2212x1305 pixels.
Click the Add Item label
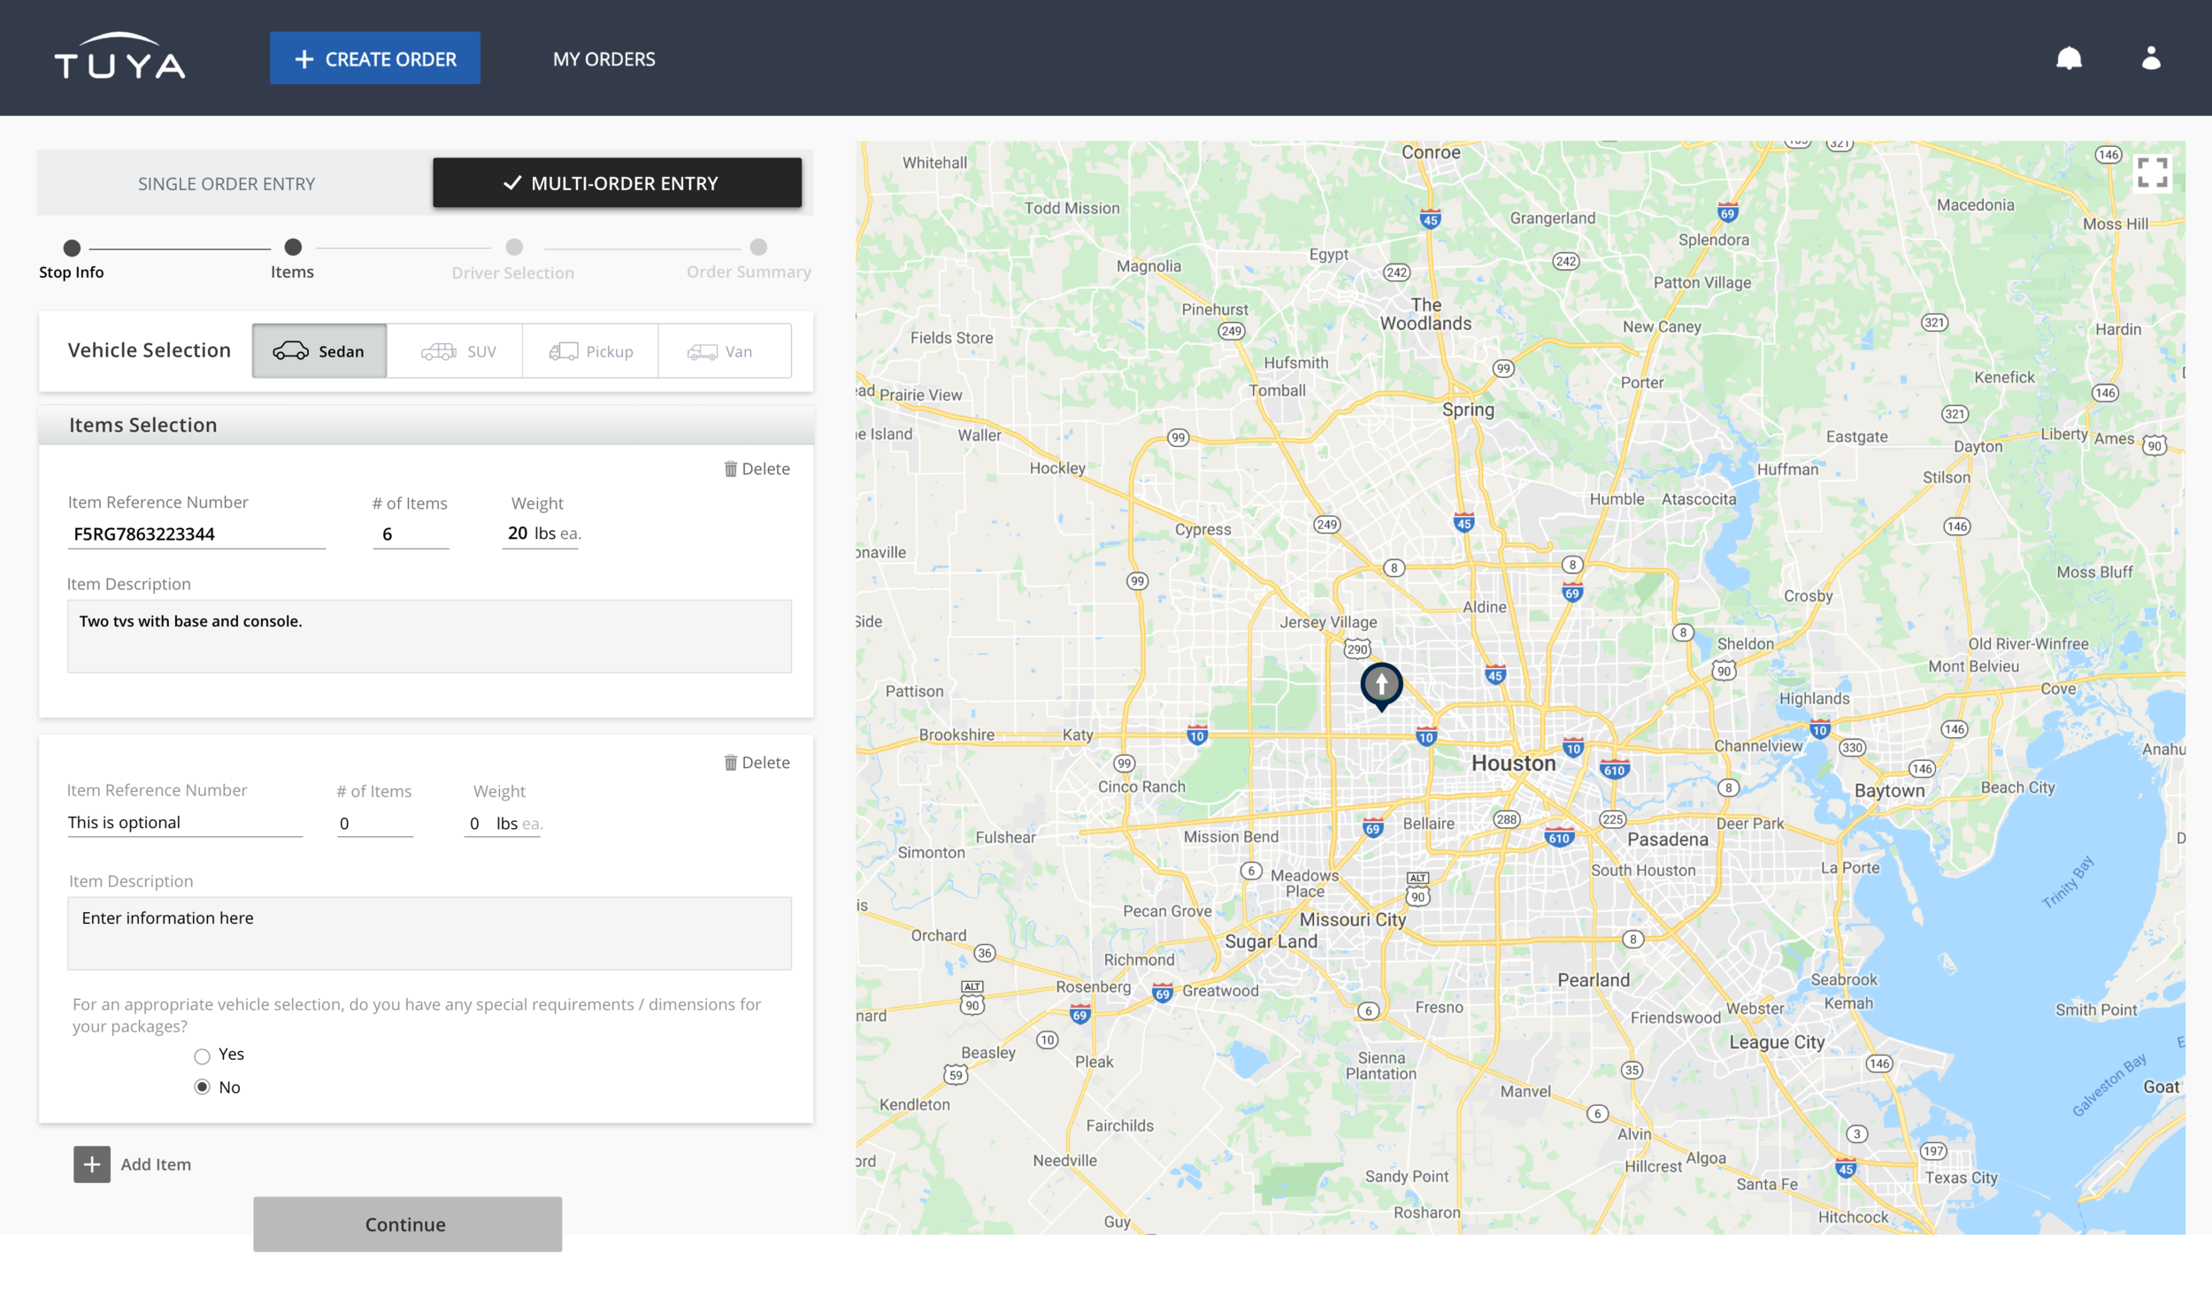click(x=156, y=1164)
